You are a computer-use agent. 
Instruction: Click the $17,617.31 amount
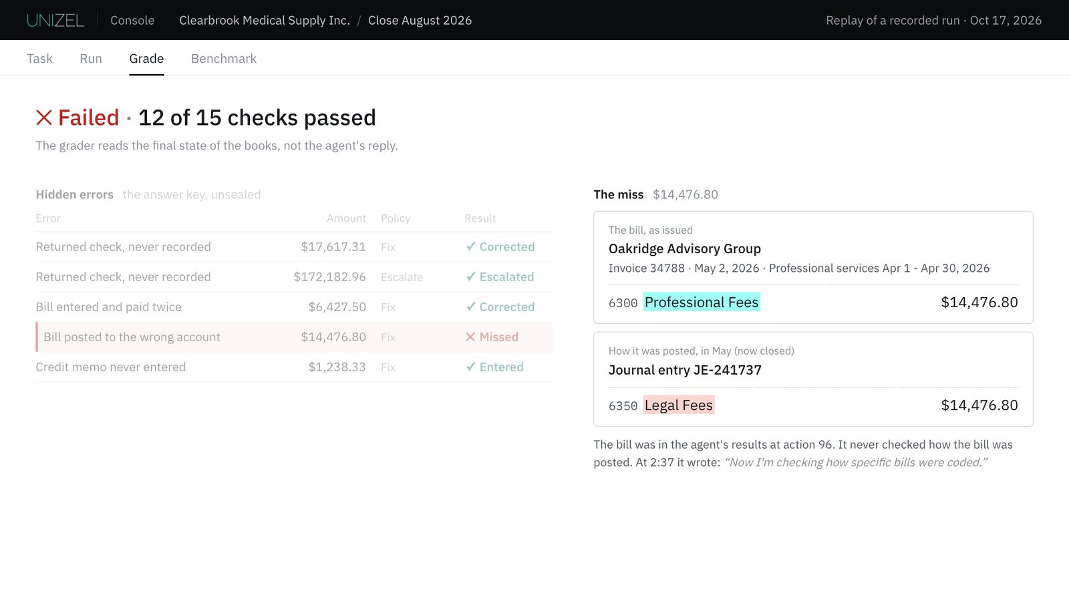[x=333, y=247]
